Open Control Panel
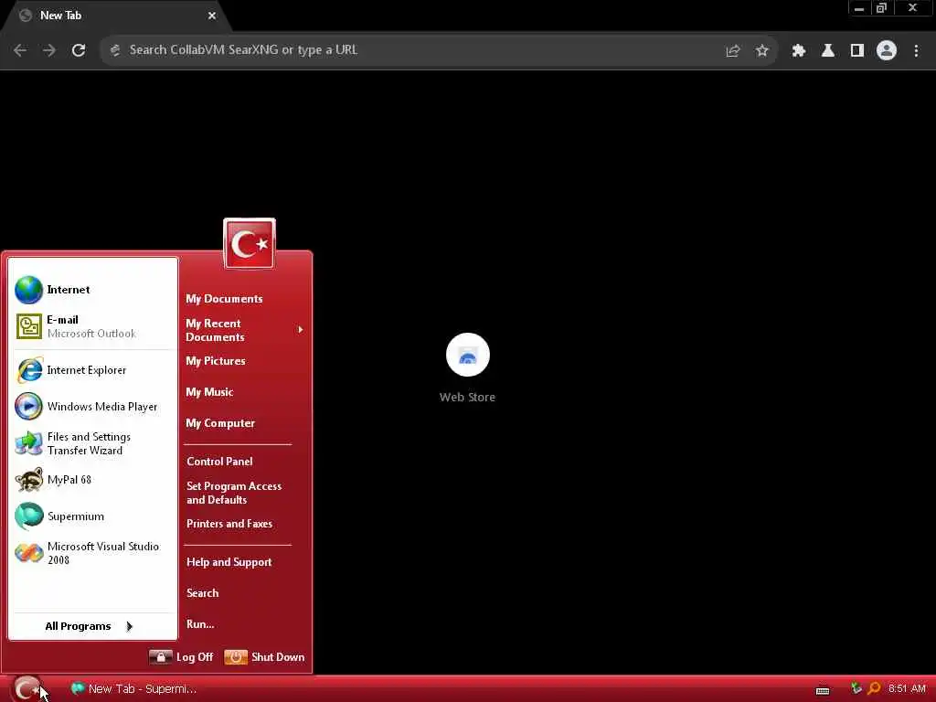The width and height of the screenshot is (936, 702). point(219,462)
